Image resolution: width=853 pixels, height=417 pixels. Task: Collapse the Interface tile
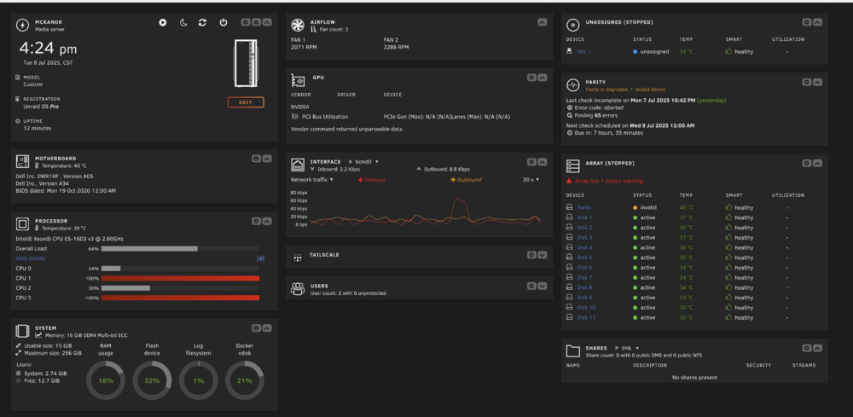(x=543, y=162)
